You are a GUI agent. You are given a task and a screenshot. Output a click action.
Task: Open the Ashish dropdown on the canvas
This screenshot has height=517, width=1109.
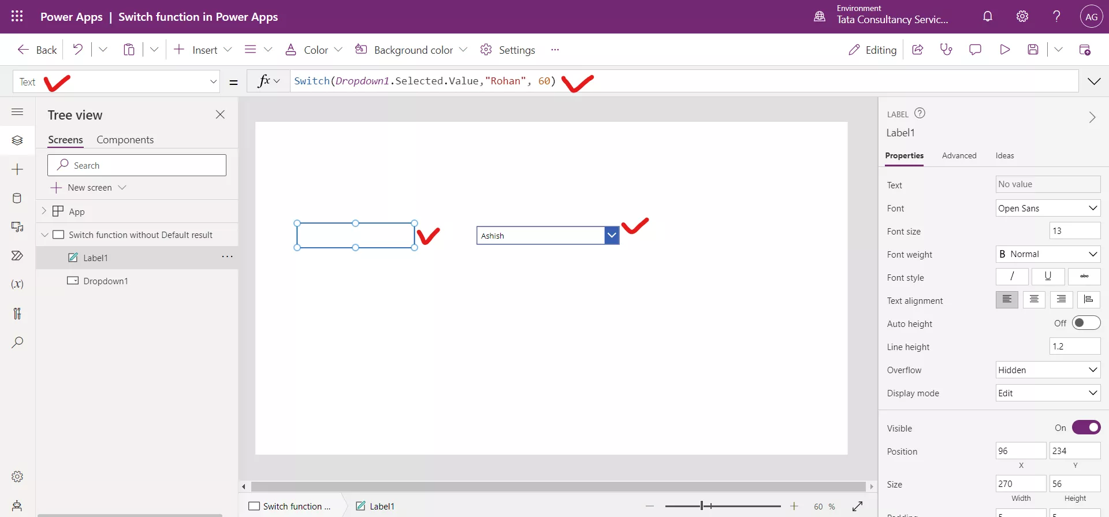548,235
